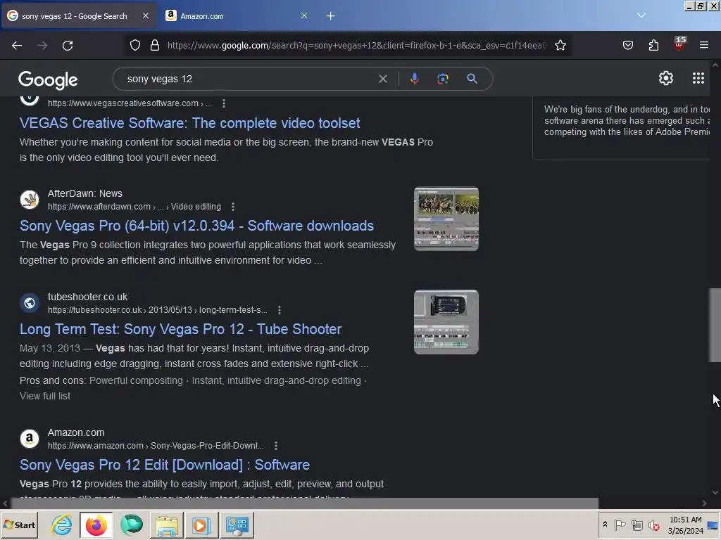Viewport: 721px width, 540px height.
Task: Click View full list under pros and cons
Action: click(45, 397)
